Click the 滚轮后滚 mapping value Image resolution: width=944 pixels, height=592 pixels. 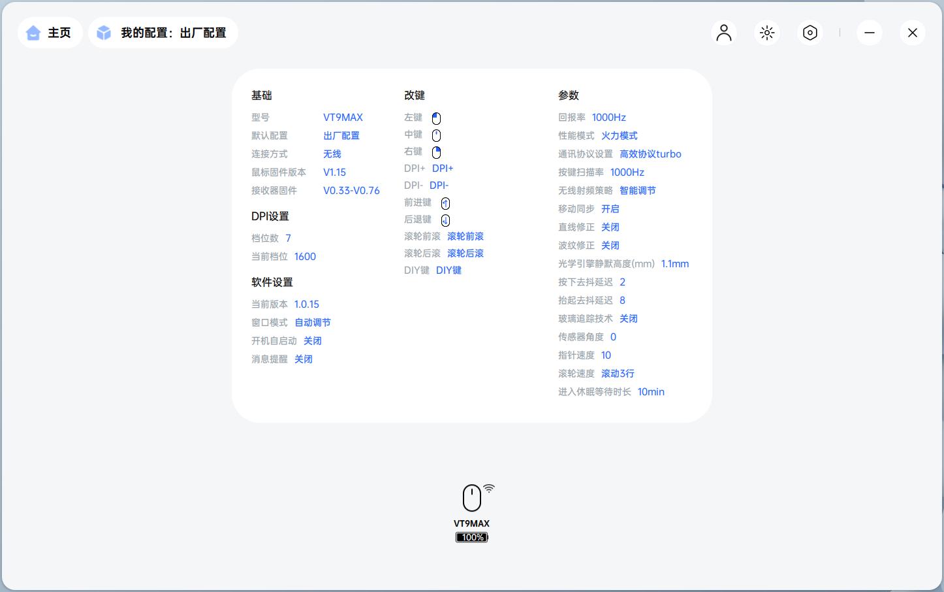click(465, 254)
